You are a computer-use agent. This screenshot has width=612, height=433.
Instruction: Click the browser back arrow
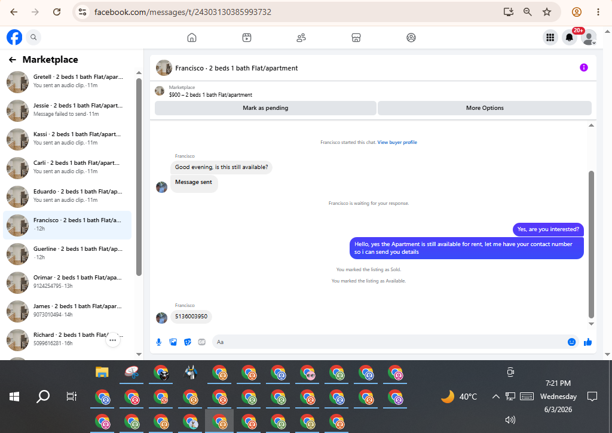pos(14,12)
